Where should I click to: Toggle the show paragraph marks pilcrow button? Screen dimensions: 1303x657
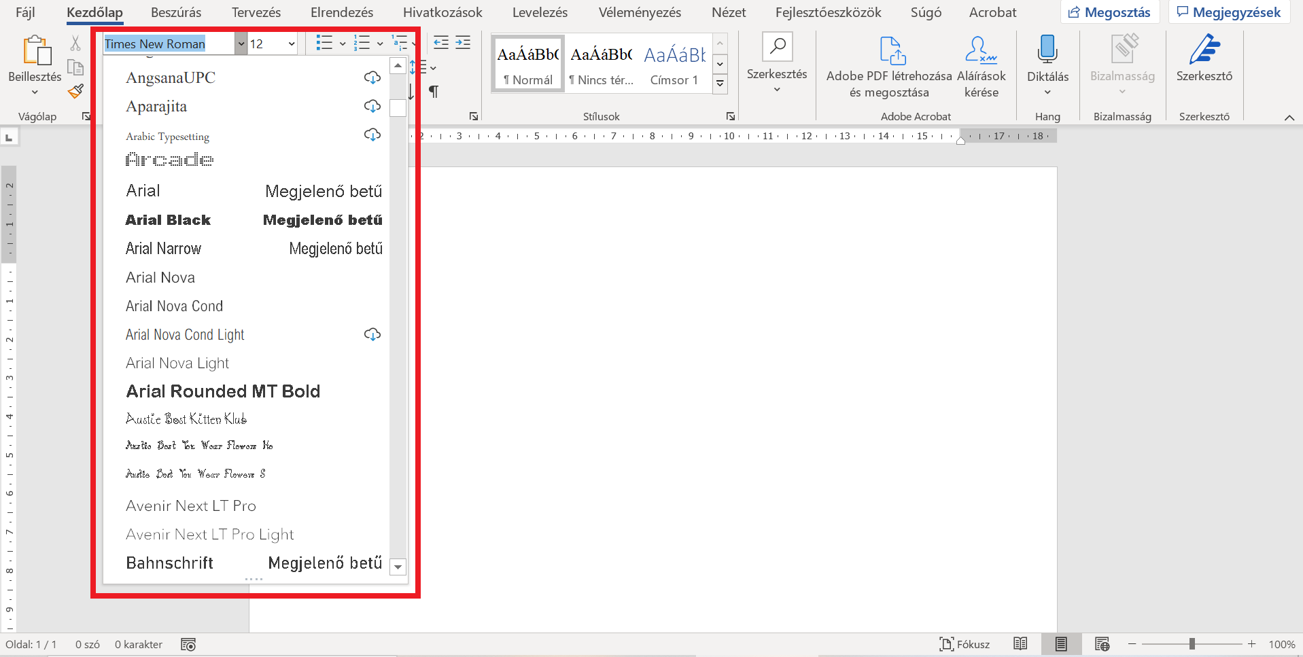(x=434, y=91)
